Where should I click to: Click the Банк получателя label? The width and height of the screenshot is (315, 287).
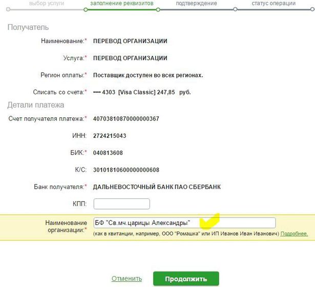(60, 187)
